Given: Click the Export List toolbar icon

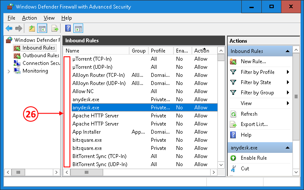Looking at the screenshot, I should pos(55,29).
